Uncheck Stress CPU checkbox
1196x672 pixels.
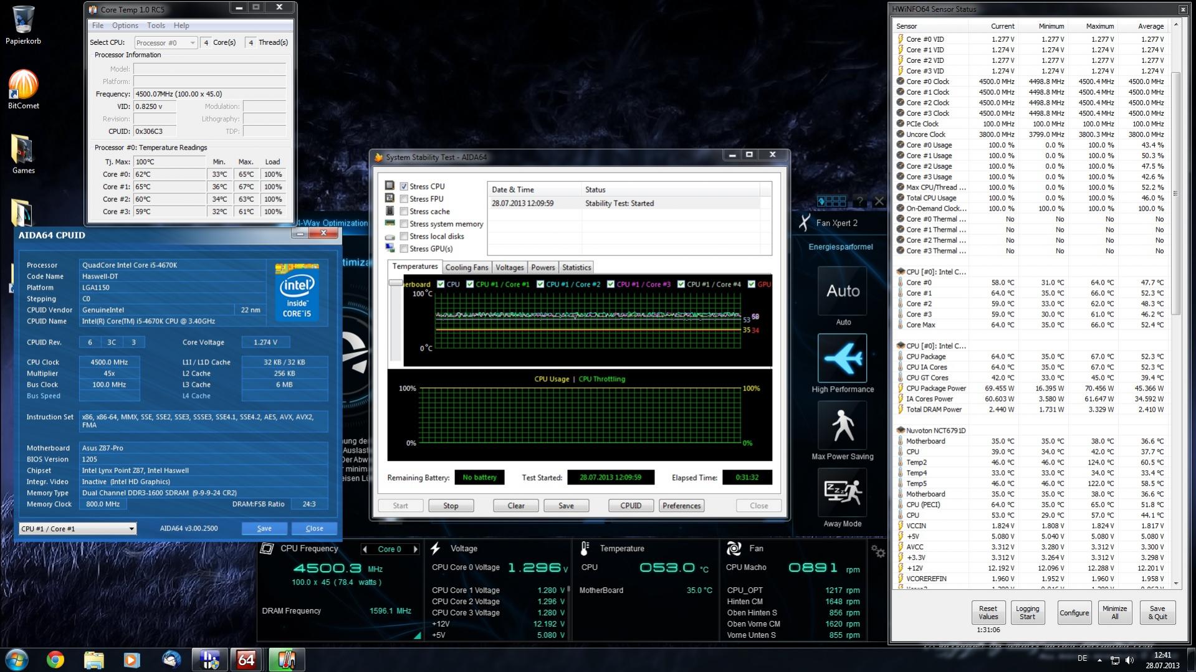(x=404, y=186)
